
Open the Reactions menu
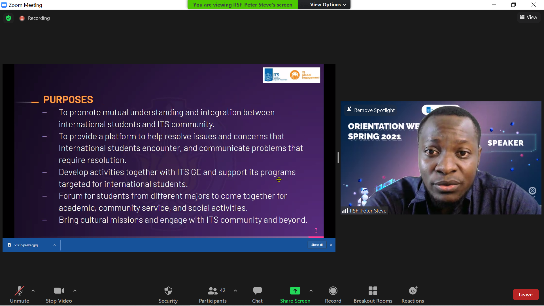413,294
